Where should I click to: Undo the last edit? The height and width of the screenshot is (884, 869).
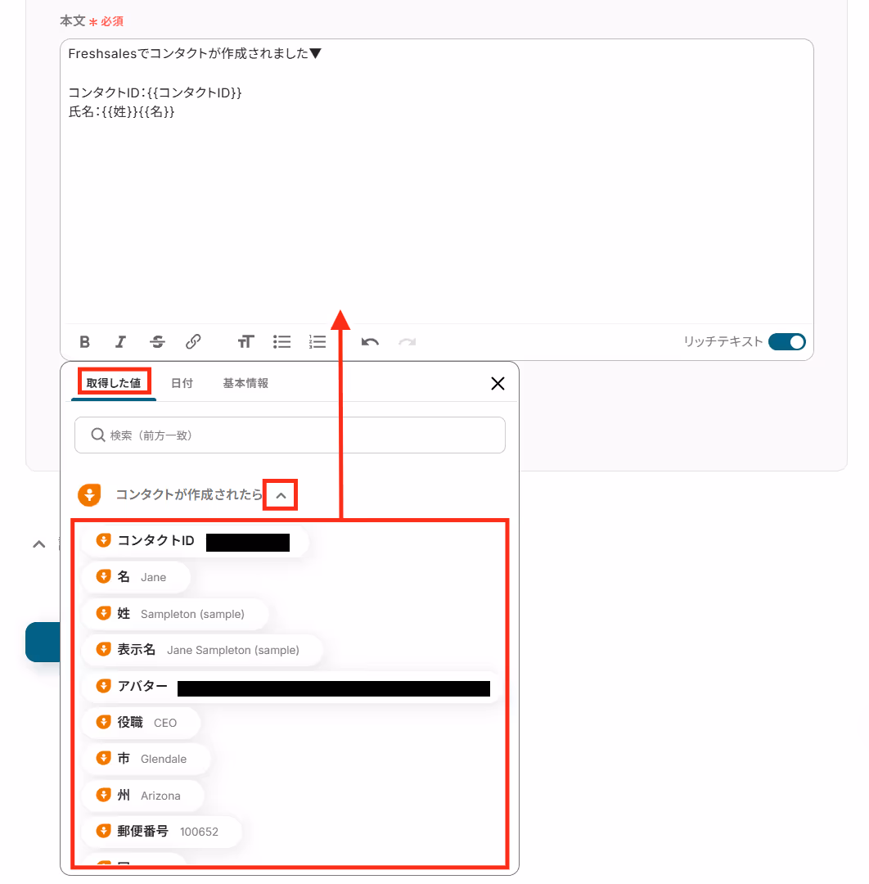click(x=370, y=341)
